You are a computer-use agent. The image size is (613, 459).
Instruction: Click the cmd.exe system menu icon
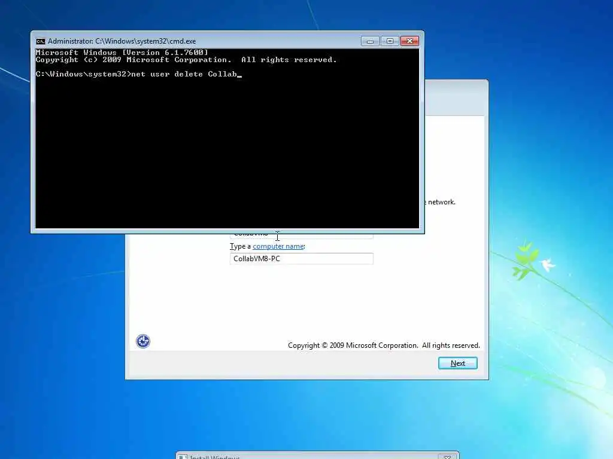click(x=40, y=41)
